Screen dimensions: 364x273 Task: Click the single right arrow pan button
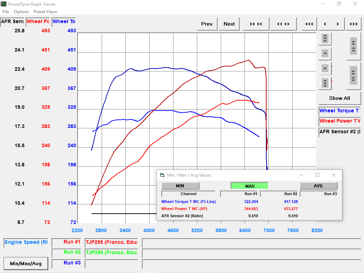tap(338, 24)
